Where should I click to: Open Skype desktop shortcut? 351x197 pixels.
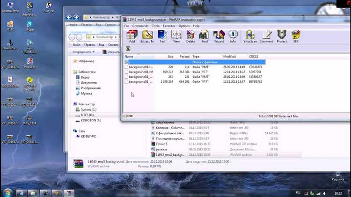(x=29, y=26)
